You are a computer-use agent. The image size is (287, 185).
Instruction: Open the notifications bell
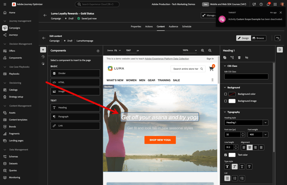coord(268,4)
